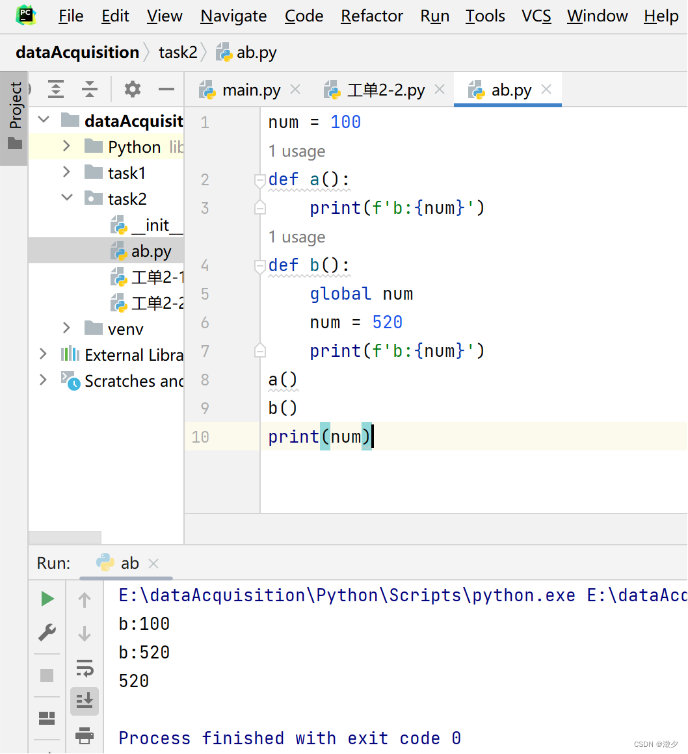Click the '1 usage' hint above def a
Image resolution: width=688 pixels, height=754 pixels.
pos(297,151)
